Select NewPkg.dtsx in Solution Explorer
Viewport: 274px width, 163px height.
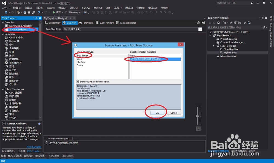tap(231, 49)
